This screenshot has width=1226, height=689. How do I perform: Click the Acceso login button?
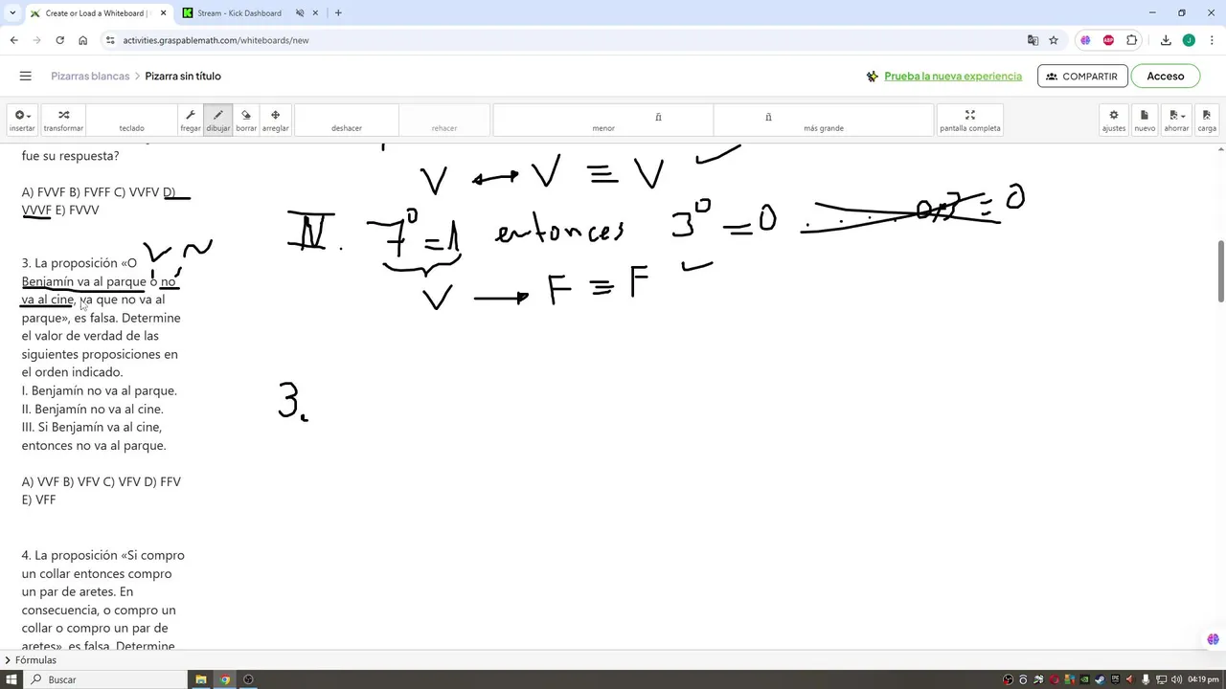[1166, 76]
